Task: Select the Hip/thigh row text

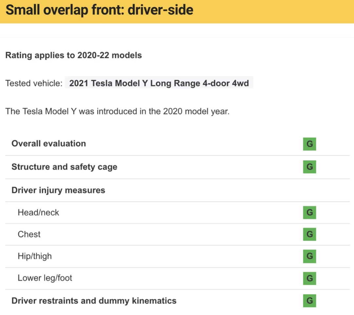Action: pos(35,256)
